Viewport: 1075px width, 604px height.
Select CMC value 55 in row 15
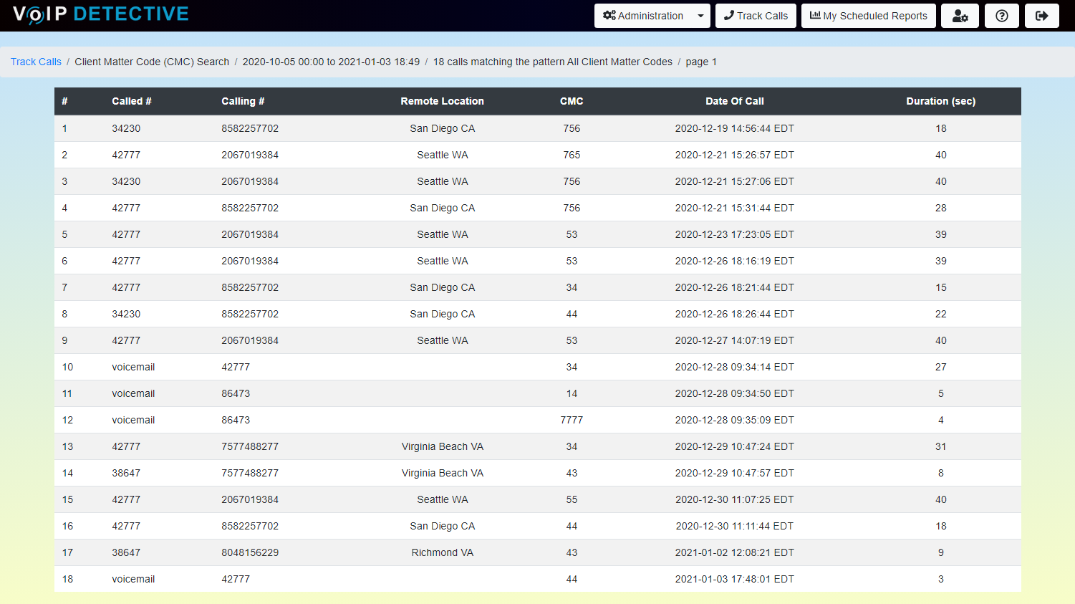click(572, 499)
